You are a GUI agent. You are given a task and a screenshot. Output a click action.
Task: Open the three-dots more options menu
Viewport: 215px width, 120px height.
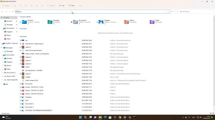click(x=81, y=6)
